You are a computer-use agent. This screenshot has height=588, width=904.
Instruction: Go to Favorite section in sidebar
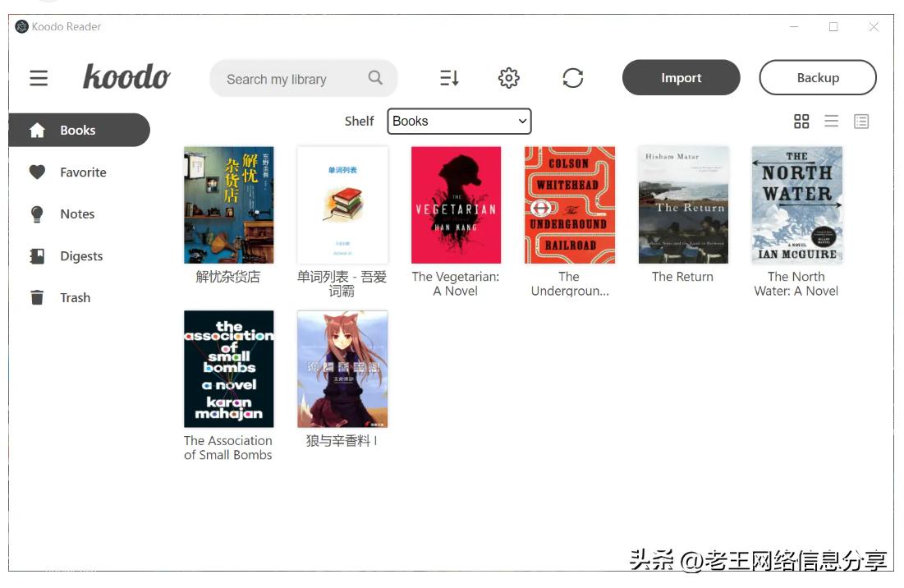point(83,172)
